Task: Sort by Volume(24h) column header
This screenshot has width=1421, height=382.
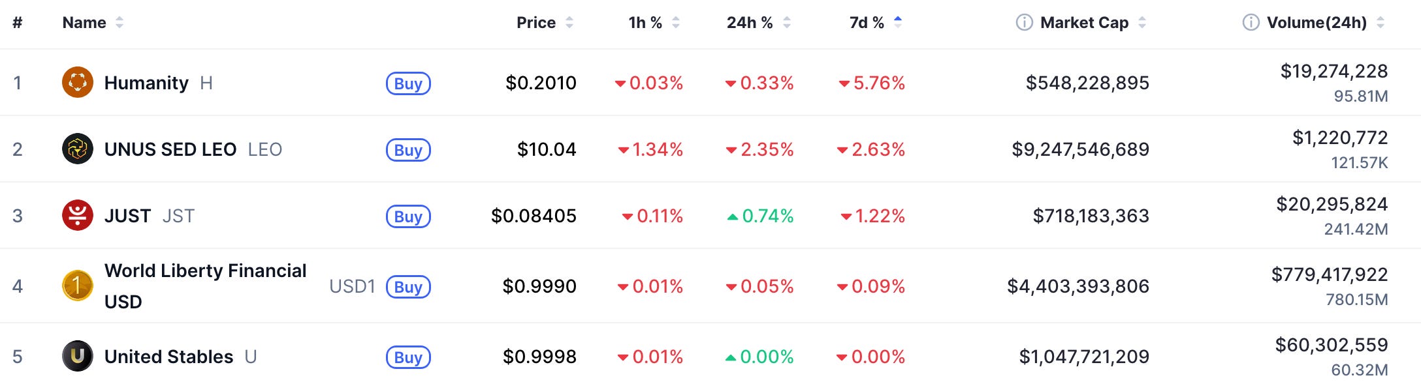Action: pyautogui.click(x=1317, y=23)
